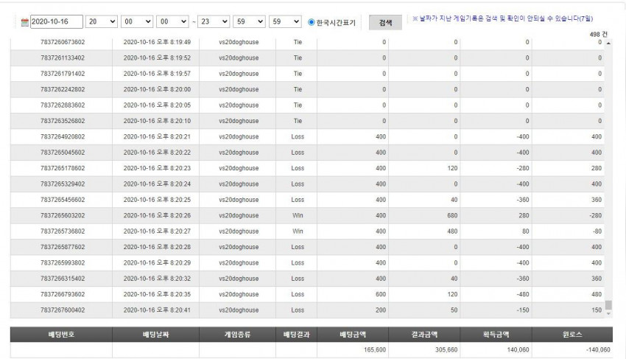Open the end minute dropdown
Screen dimensions: 626x359
[249, 21]
